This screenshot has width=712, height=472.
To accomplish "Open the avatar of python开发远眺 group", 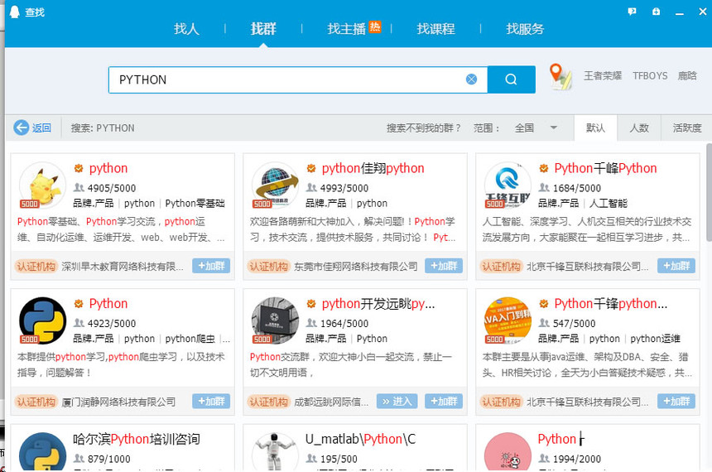I will pos(275,320).
